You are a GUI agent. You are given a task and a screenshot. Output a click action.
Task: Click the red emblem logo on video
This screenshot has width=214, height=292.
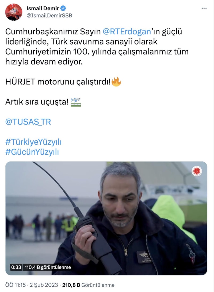(x=197, y=171)
